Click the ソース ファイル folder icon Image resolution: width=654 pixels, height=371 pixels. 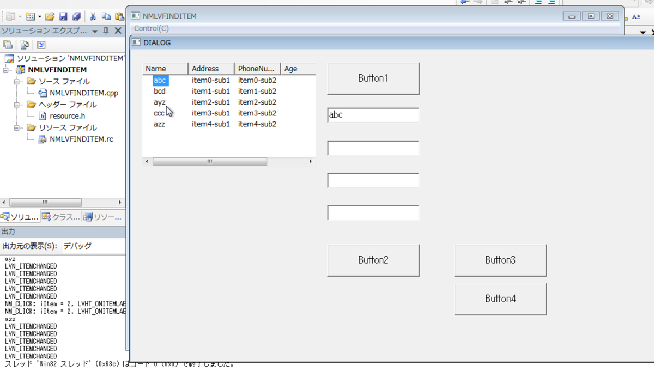(31, 82)
